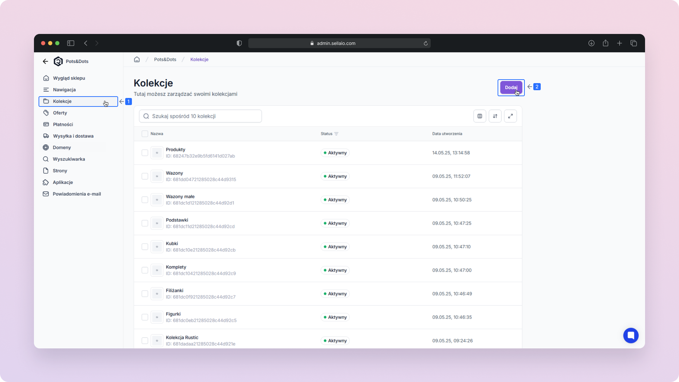The image size is (679, 382).
Task: Check the Produkty collection checkbox
Action: [145, 153]
